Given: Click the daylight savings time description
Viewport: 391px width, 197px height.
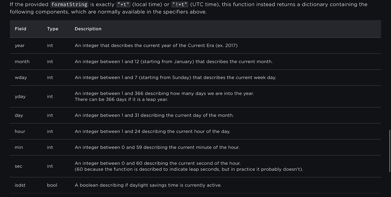Looking at the screenshot, I should tap(148, 185).
